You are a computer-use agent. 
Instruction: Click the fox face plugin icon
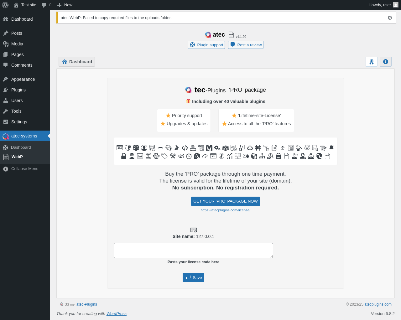coord(307,148)
